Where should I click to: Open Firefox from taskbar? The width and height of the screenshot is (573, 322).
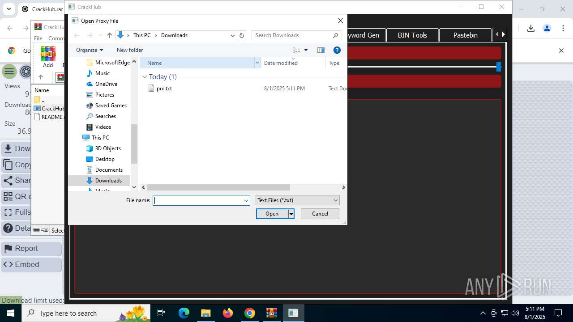pyautogui.click(x=228, y=313)
